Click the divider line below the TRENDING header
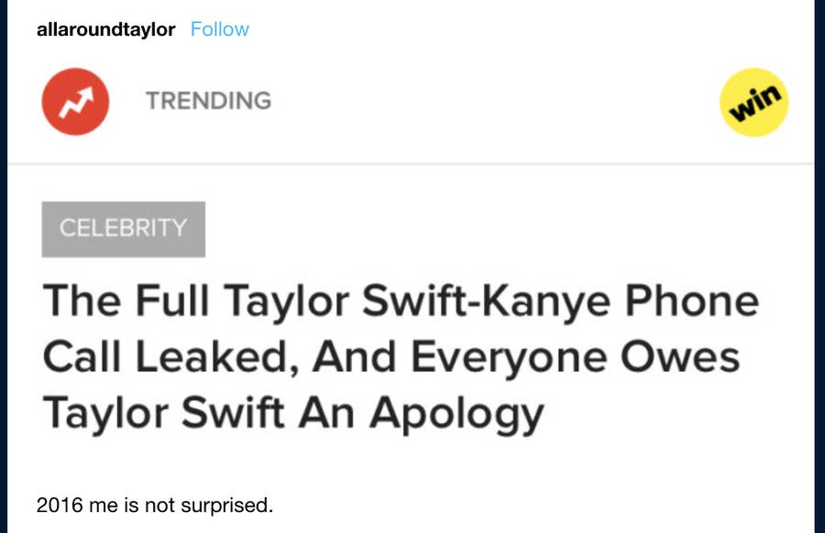Image resolution: width=825 pixels, height=533 pixels. coord(411,164)
